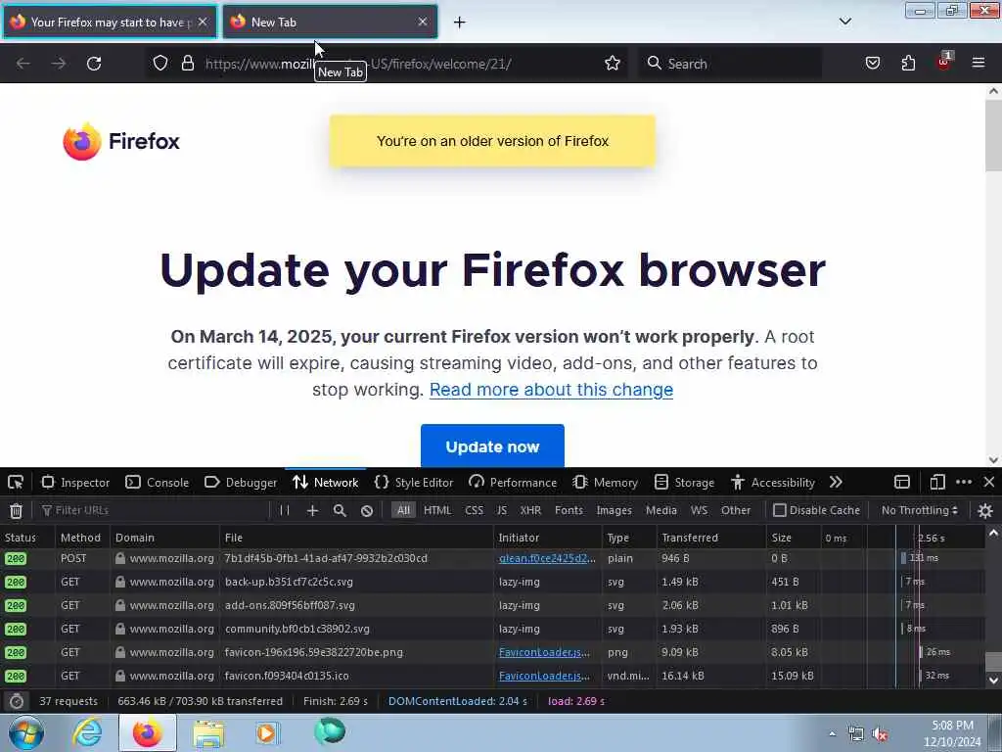Open tracking protection shield icon
Screen dimensions: 1002x752
(x=160, y=63)
